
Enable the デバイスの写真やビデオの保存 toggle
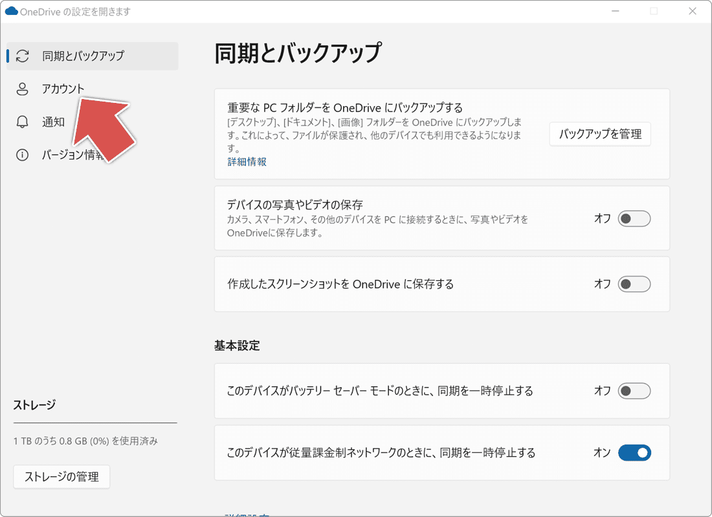[x=634, y=219]
